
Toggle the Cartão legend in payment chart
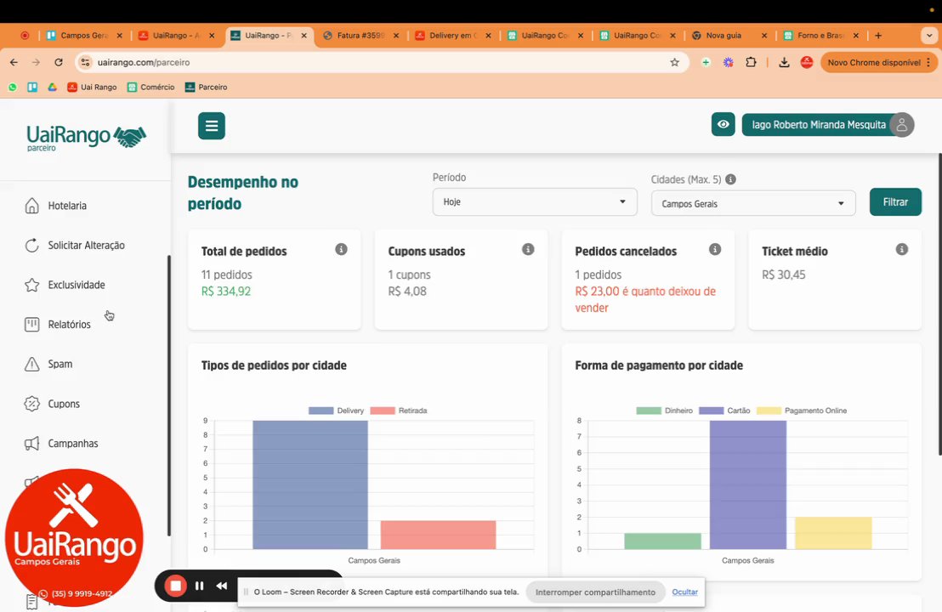click(724, 411)
